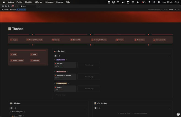Viewport: 181px width, 117px height.
Task: Open the Site Web project card
Action: [x=65, y=65]
